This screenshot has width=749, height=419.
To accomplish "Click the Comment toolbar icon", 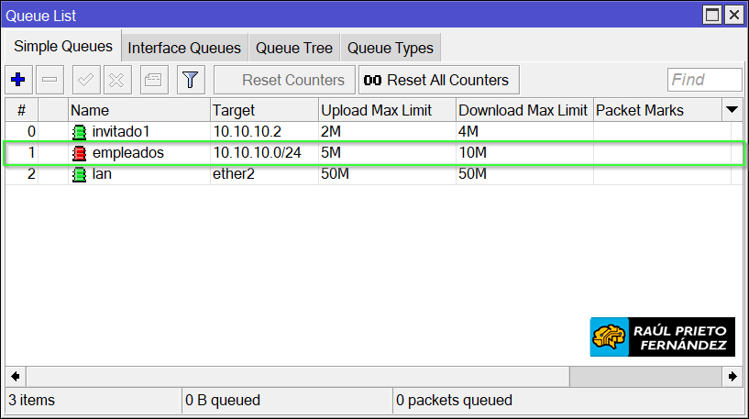I will (153, 80).
